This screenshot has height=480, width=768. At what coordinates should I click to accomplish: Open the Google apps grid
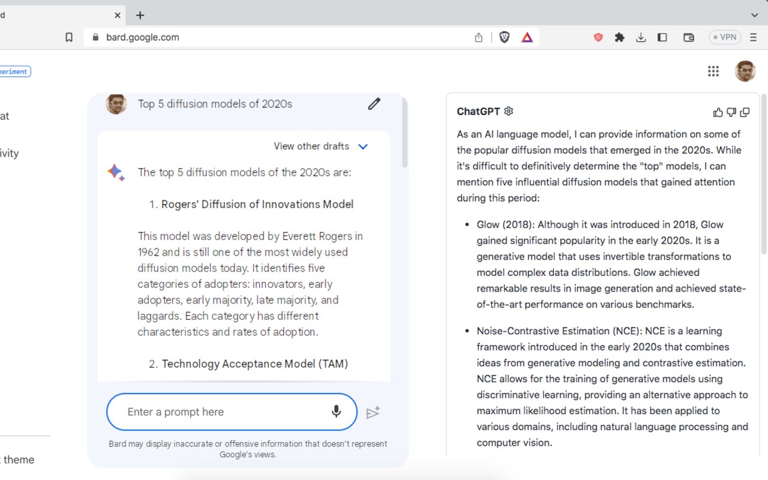[713, 71]
